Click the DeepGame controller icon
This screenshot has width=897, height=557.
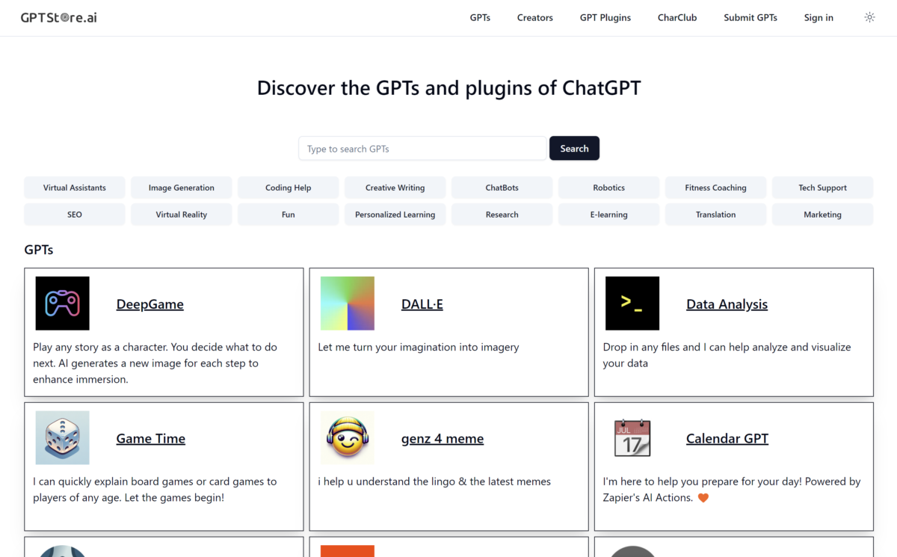[62, 303]
